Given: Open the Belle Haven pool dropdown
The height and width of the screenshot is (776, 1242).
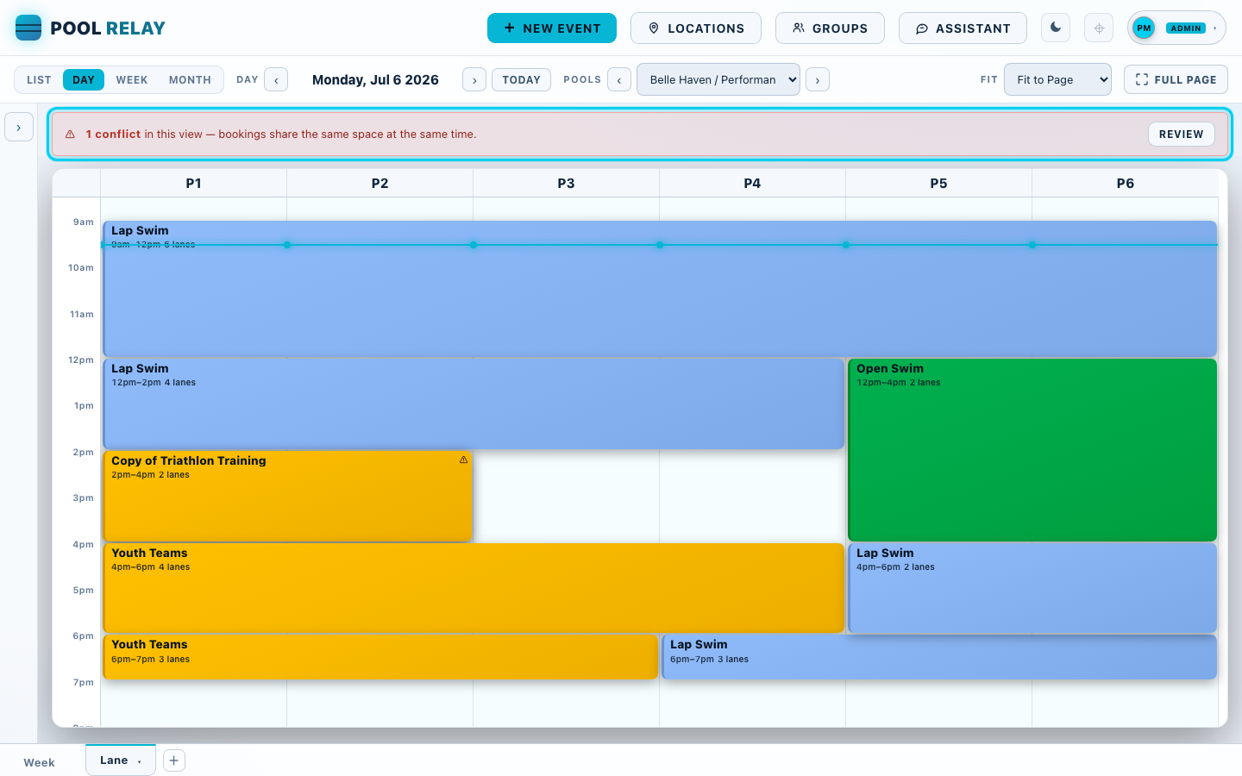Looking at the screenshot, I should point(718,79).
